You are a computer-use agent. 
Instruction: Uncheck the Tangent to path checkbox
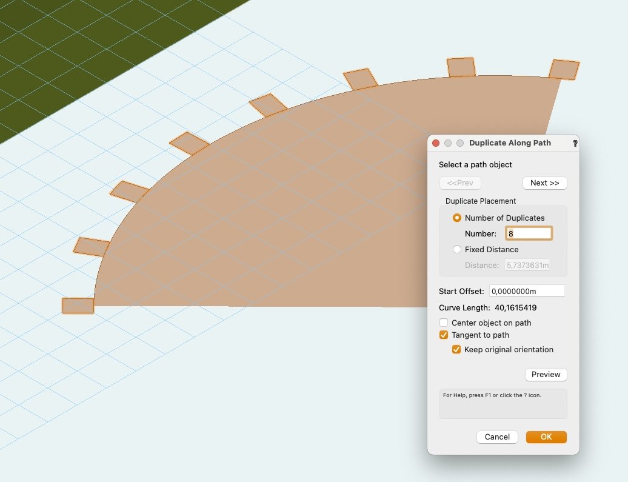[x=444, y=335]
